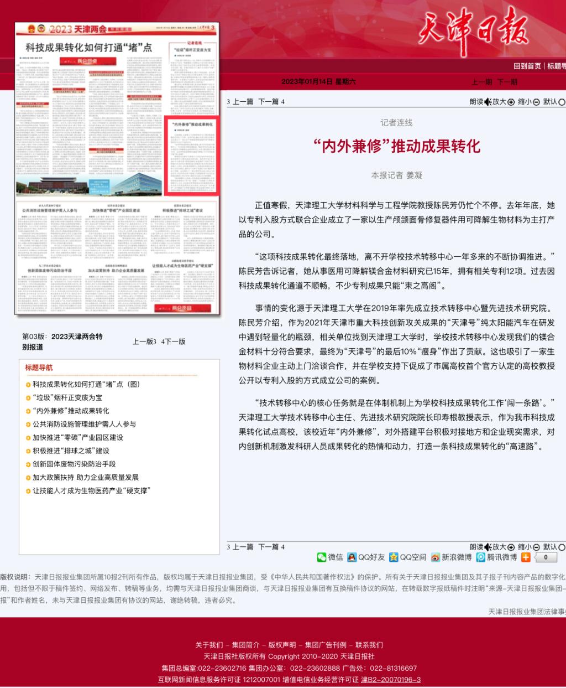
Task: Open more share options orange plus icon
Action: point(526,557)
